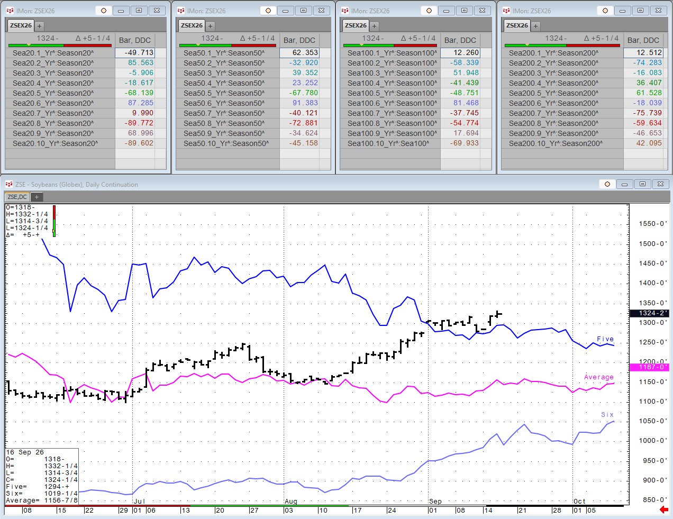Add a tab with plus button in second IMon window
673x519 pixels.
coord(210,26)
